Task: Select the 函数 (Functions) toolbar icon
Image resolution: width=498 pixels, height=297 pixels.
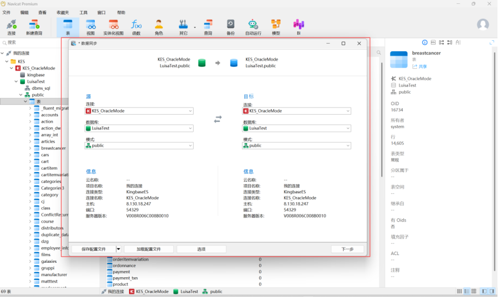Action: tap(136, 26)
